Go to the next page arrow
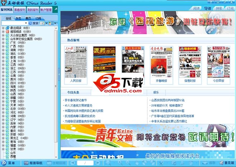 pyautogui.click(x=98, y=163)
